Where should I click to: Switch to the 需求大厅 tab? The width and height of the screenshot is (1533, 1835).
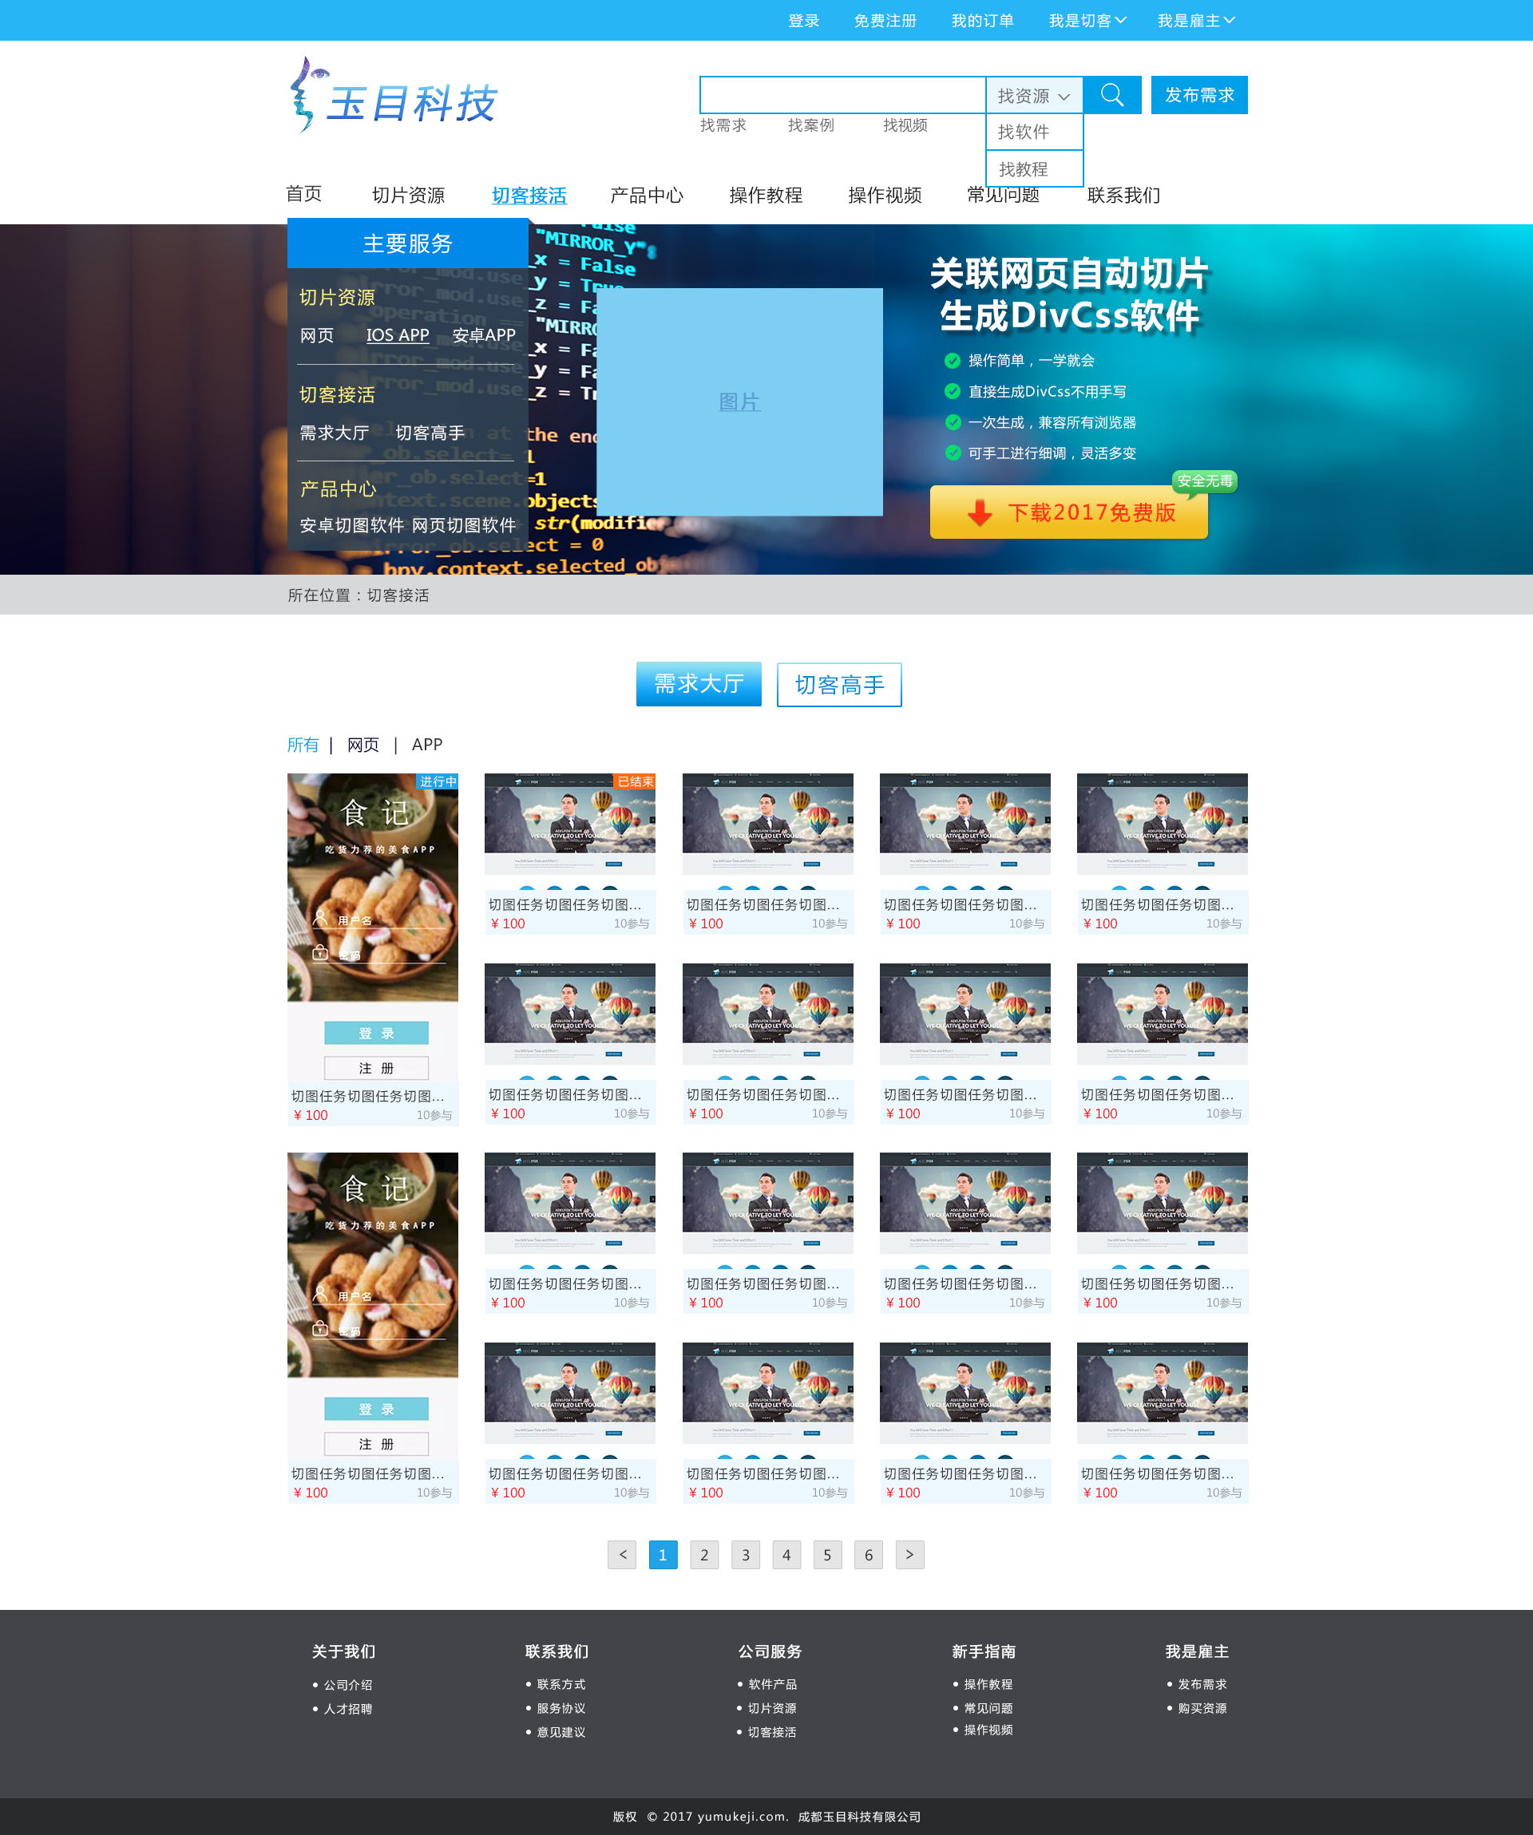click(x=699, y=683)
